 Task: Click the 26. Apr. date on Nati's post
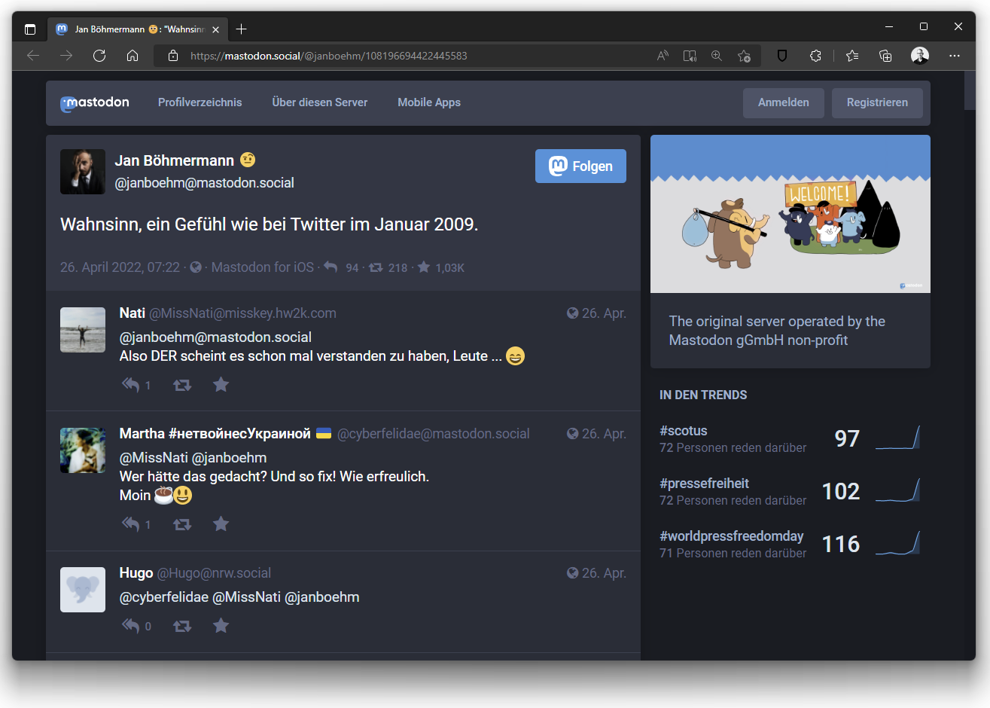pos(604,313)
